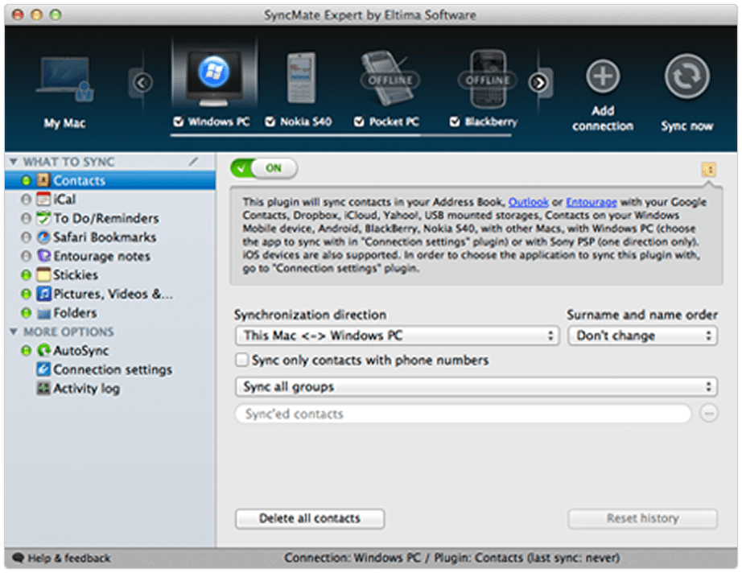Click the minus icon beside Sync'ed contacts
742x573 pixels.
pyautogui.click(x=708, y=413)
